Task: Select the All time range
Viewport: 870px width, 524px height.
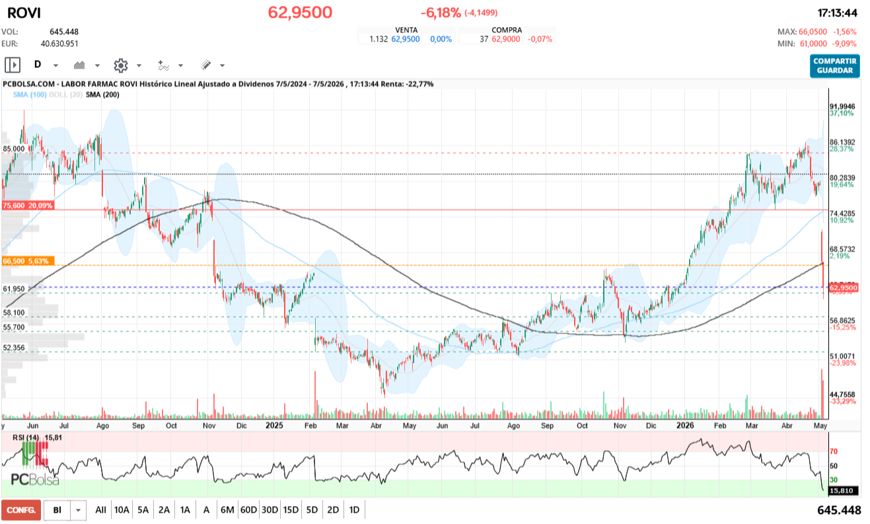Action: [x=100, y=510]
